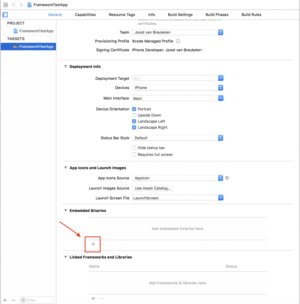Viewport: 300px width, 304px height.
Task: Click the Embedded Binaries heading
Action: click(88, 210)
